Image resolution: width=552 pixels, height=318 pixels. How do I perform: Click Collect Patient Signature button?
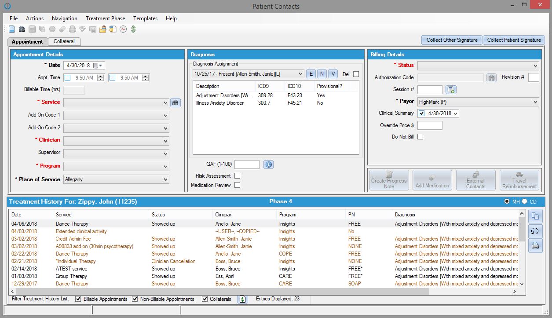[x=514, y=40]
